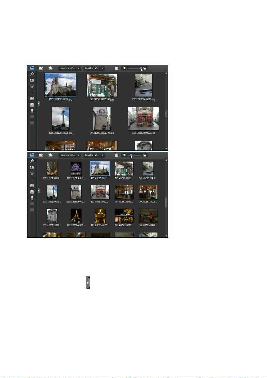Click the file name 10151256139430390.jpg

(x=144, y=99)
